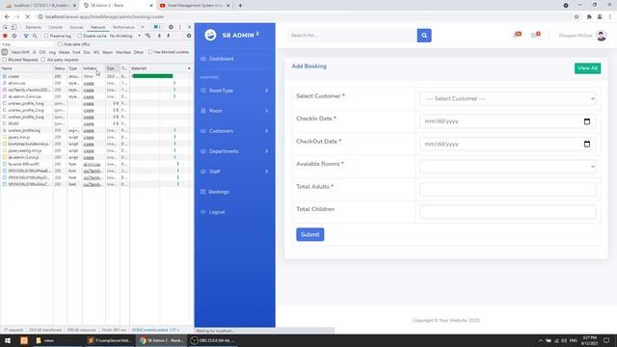Screen dimensions: 617x347
Task: Click the View All button
Action: [587, 68]
